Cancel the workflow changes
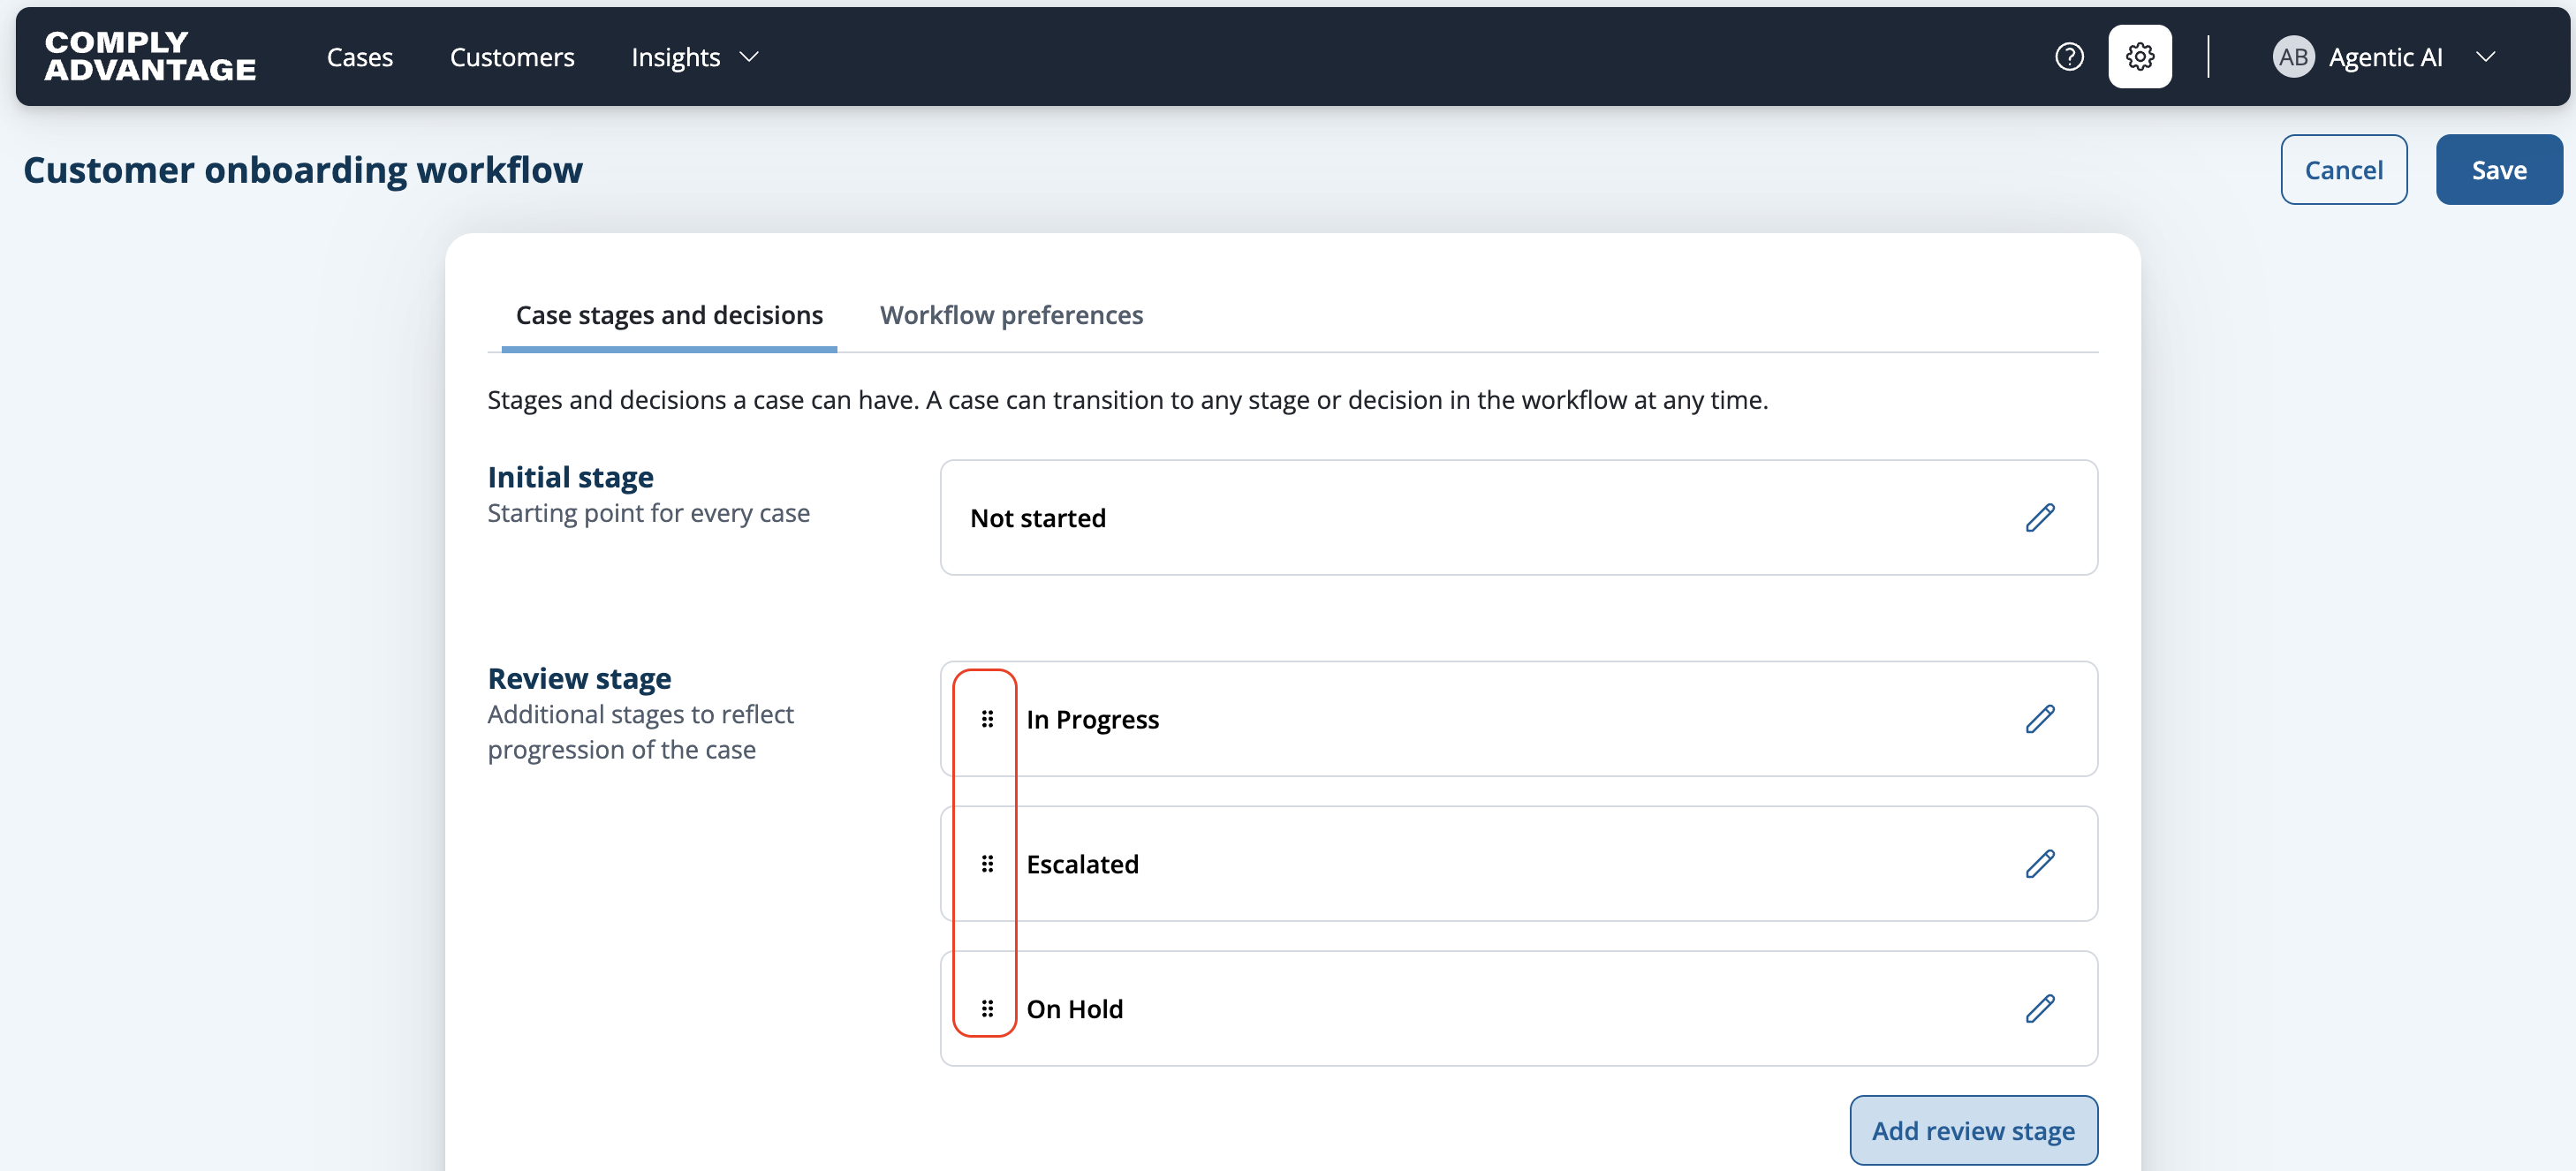Screen dimensions: 2576x1171 click(2343, 170)
